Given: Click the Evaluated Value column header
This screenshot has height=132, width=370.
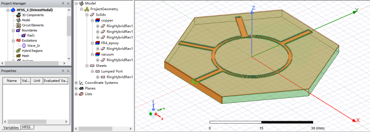Looking at the screenshot, I should 56,80.
